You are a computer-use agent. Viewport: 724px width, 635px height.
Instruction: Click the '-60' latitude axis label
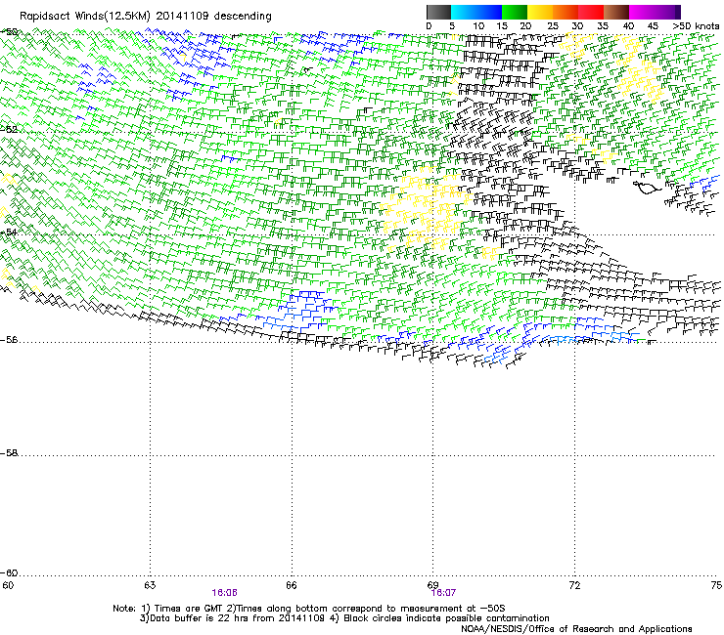(x=9, y=573)
